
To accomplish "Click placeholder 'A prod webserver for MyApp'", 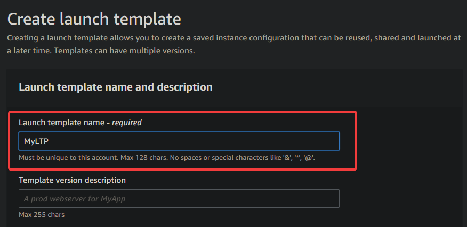I will tap(75, 198).
